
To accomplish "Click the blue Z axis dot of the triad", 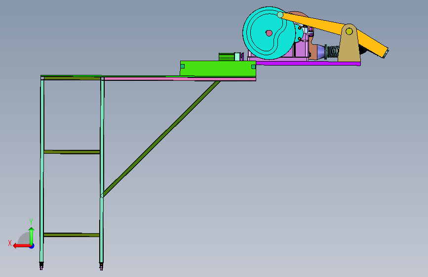I will click(32, 246).
